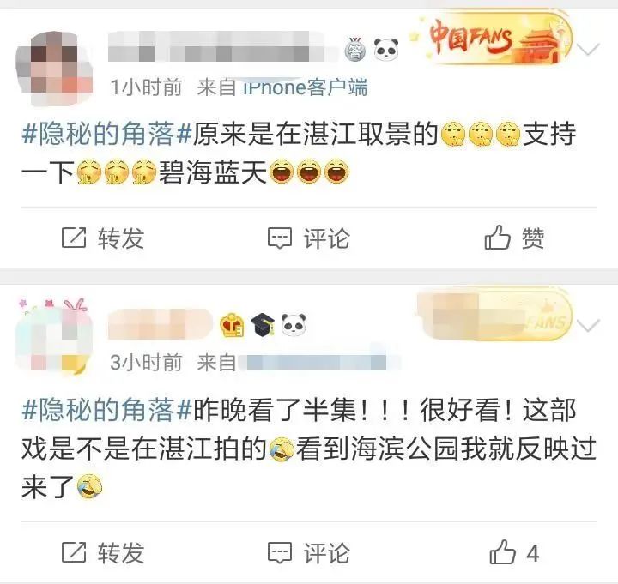The image size is (618, 584).
Task: Tap the comment bubble icon on the second post
Action: tap(280, 553)
